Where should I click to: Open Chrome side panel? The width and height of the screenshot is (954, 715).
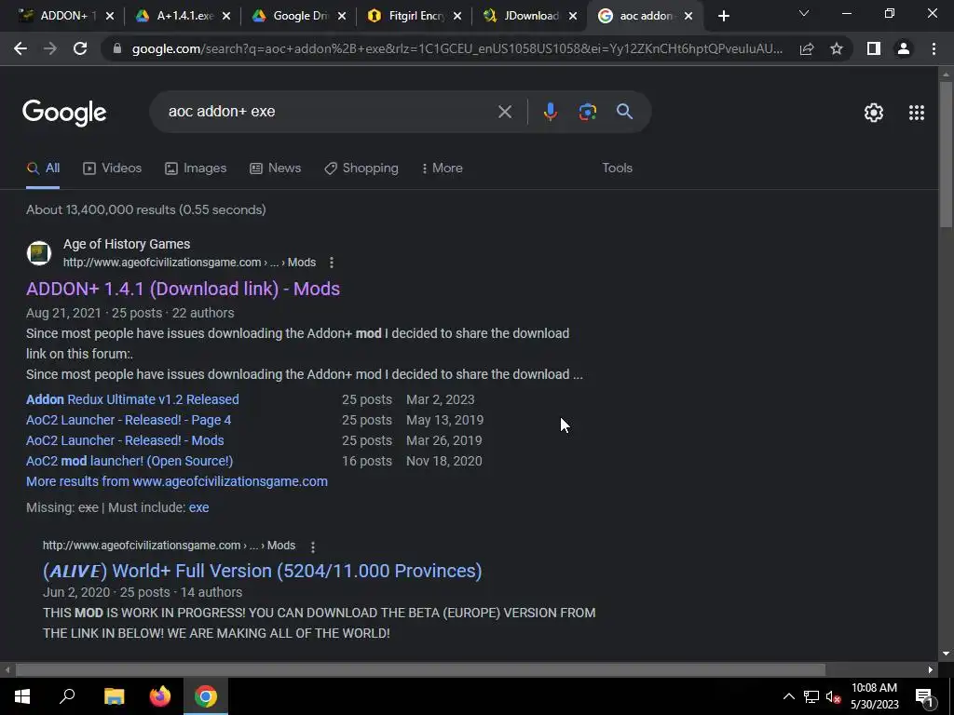(874, 48)
